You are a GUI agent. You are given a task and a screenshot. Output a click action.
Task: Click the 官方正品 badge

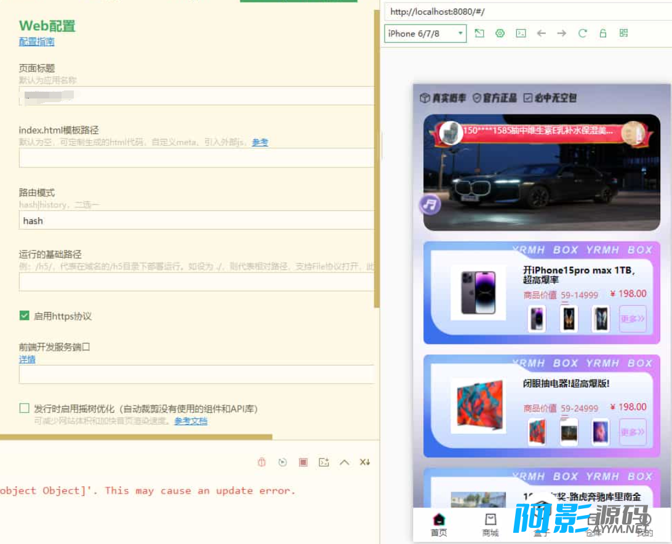click(495, 98)
